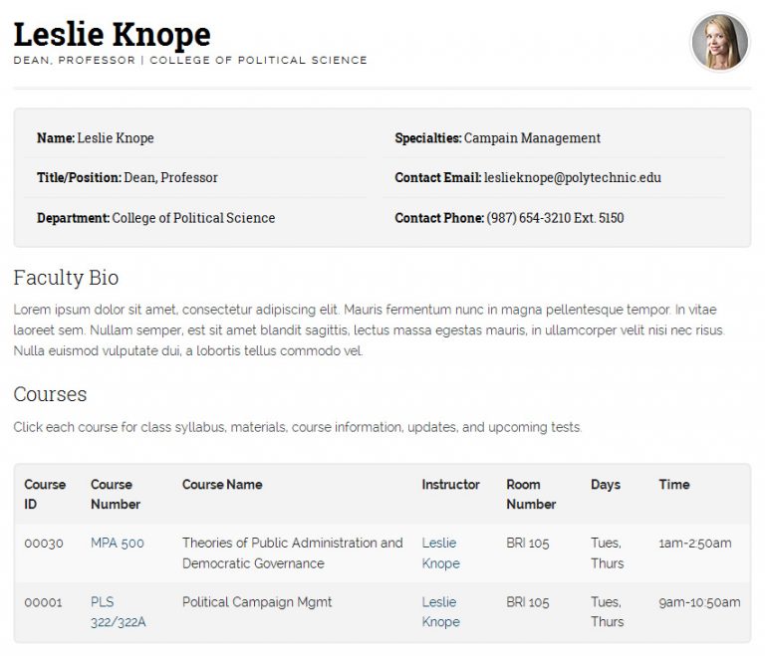
Task: Click Leslie Knope's profile photo
Action: click(x=719, y=43)
